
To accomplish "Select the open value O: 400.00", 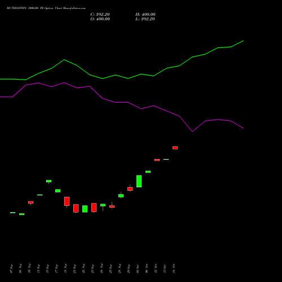I will (100, 19).
